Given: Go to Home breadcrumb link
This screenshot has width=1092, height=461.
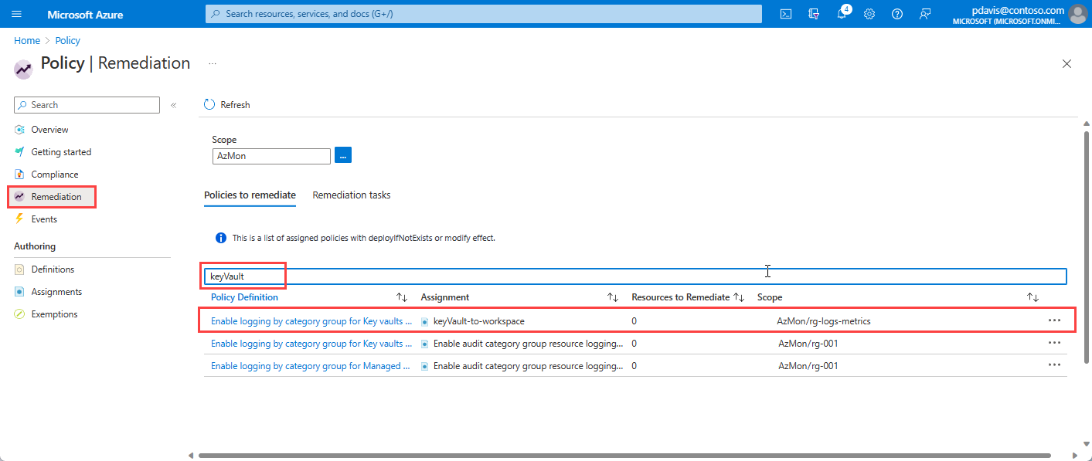Looking at the screenshot, I should click(x=27, y=41).
